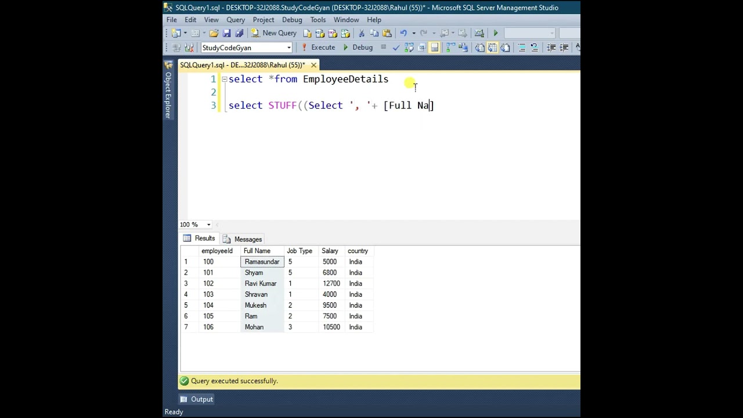Select the Ramasundar cell
This screenshot has height=418, width=743.
(x=262, y=262)
